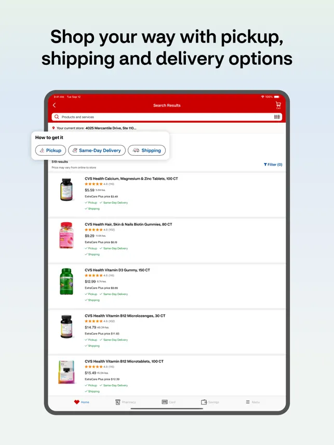Toggle the Shipping filter chip
The width and height of the screenshot is (334, 445).
tap(146, 151)
